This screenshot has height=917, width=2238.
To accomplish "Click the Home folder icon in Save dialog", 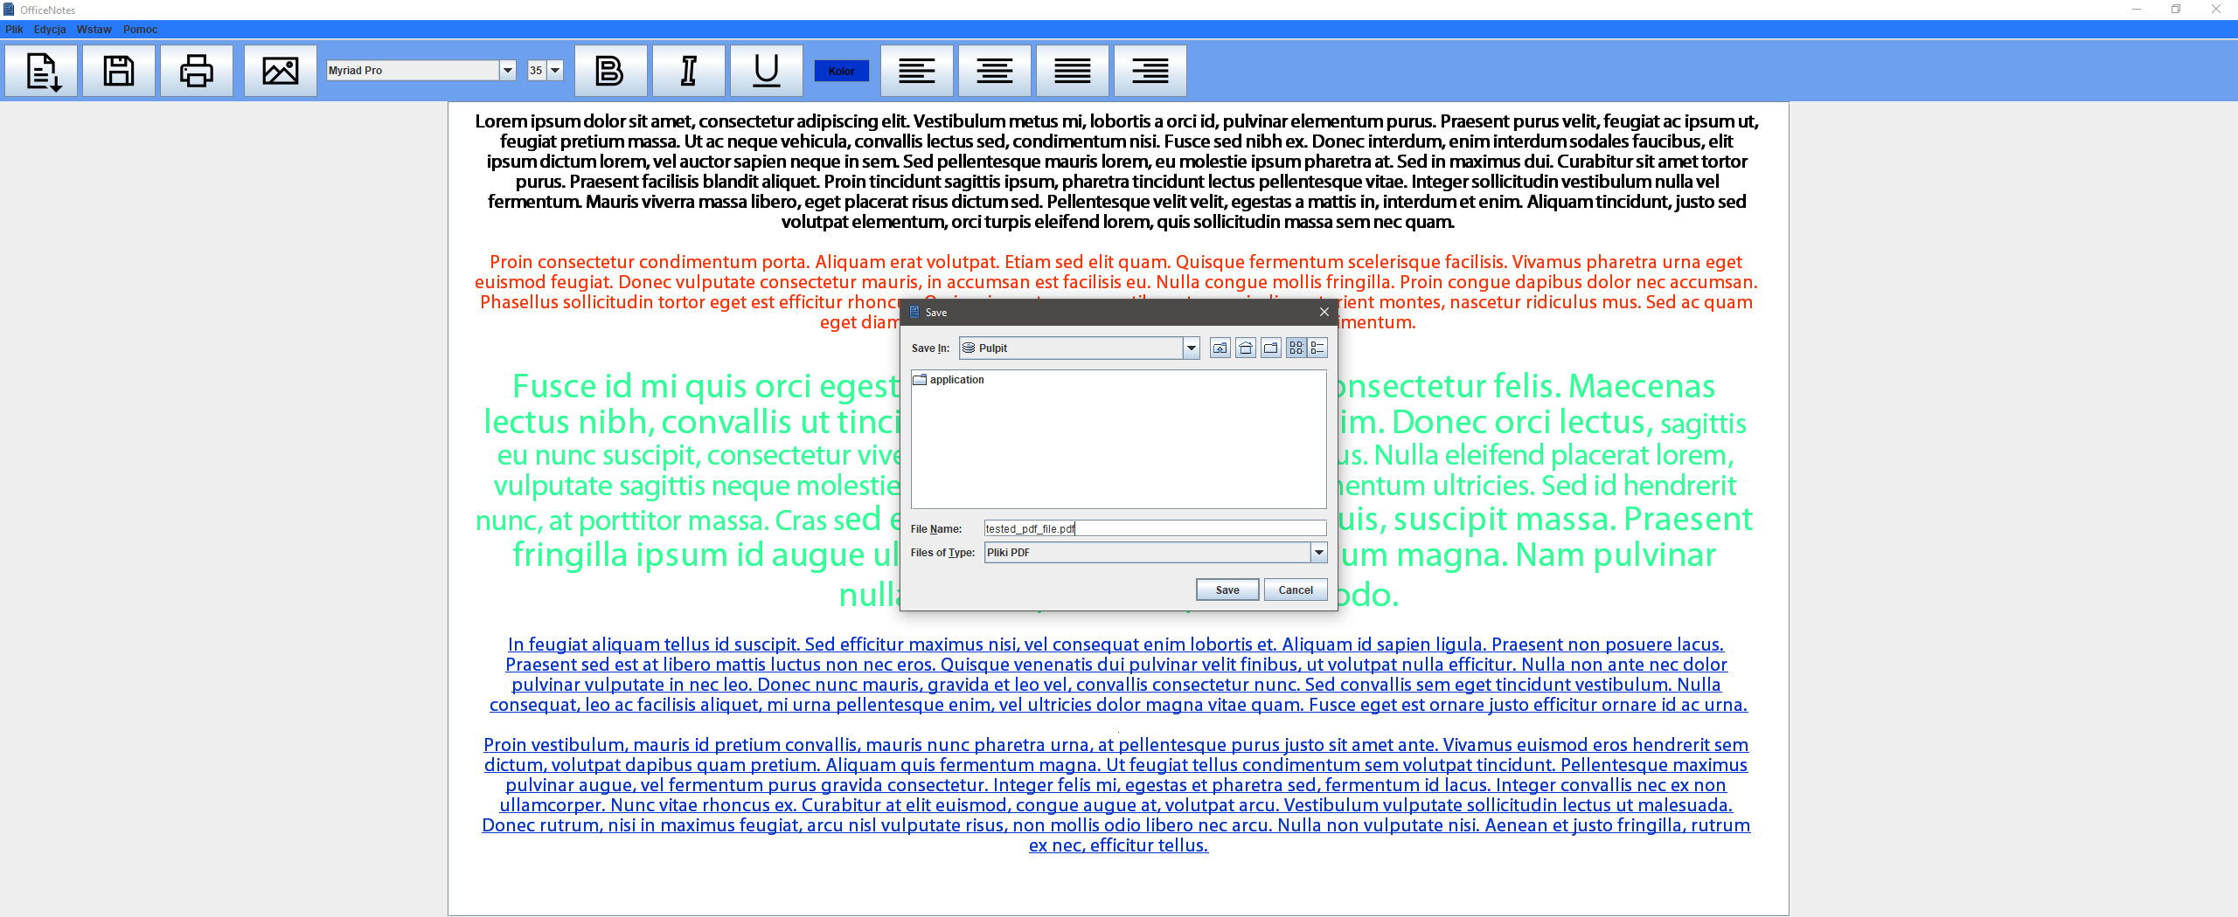I will 1246,348.
